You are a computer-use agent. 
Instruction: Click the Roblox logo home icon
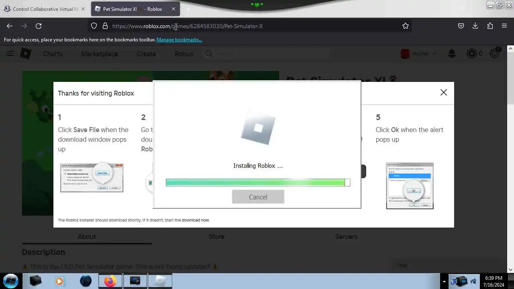pos(26,53)
